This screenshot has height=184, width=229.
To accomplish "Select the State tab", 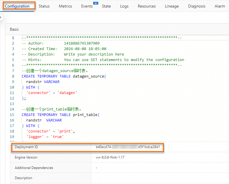I will point(106,6).
